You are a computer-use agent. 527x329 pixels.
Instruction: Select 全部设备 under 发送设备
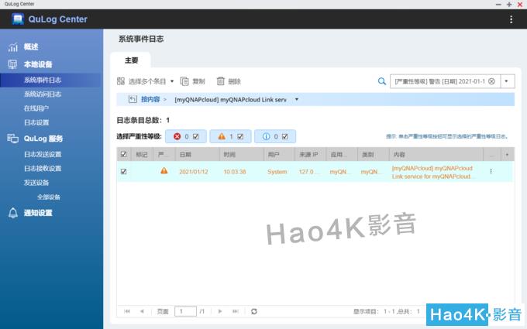49,197
